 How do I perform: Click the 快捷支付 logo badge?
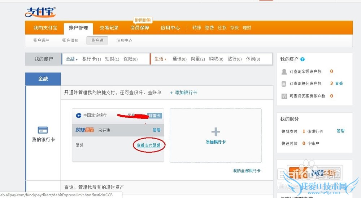pos(84,130)
